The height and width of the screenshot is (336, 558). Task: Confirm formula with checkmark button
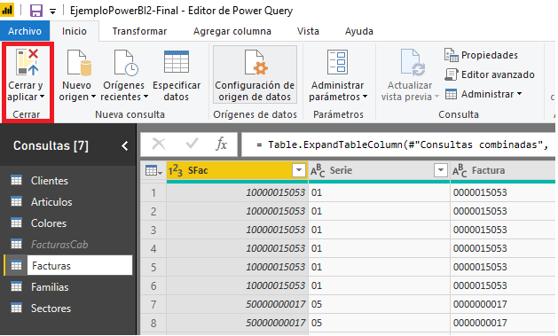(193, 144)
